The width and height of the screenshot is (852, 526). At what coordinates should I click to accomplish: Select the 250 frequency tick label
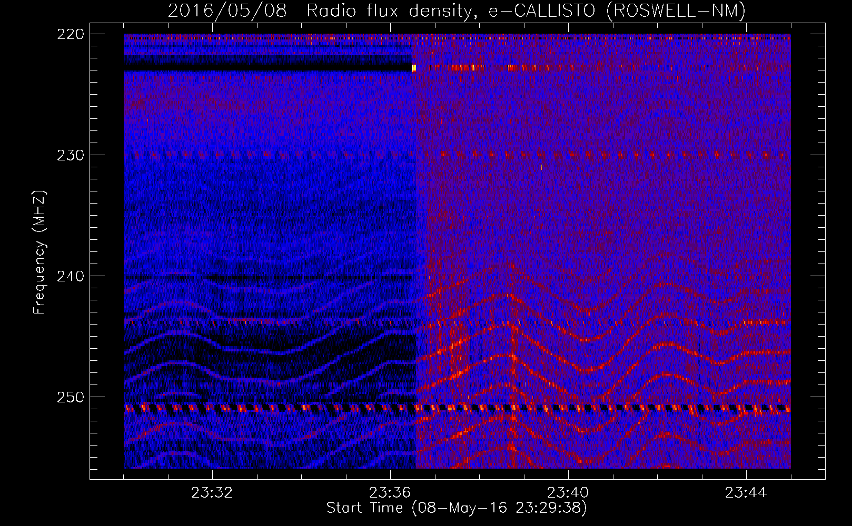(x=70, y=397)
